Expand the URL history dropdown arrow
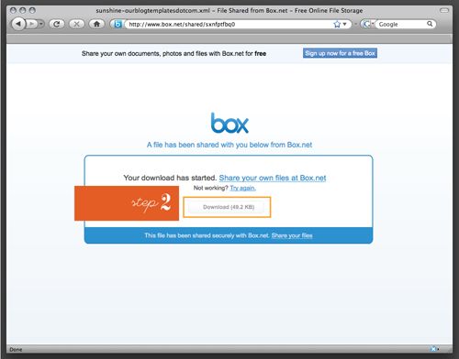The image size is (459, 359). coord(345,24)
